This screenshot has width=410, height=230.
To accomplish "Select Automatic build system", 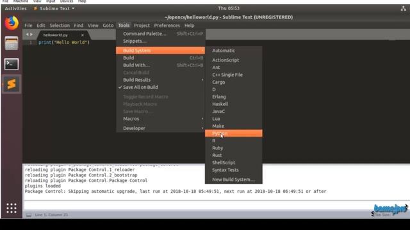I will click(x=233, y=50).
